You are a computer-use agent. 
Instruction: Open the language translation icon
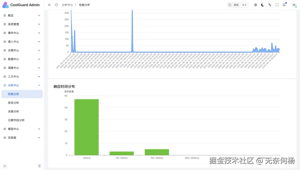click(270, 5)
